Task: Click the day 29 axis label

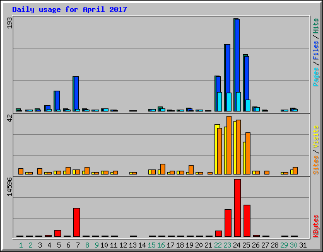Action: point(284,245)
